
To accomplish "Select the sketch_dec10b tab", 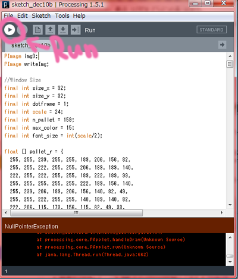I will 31,45.
